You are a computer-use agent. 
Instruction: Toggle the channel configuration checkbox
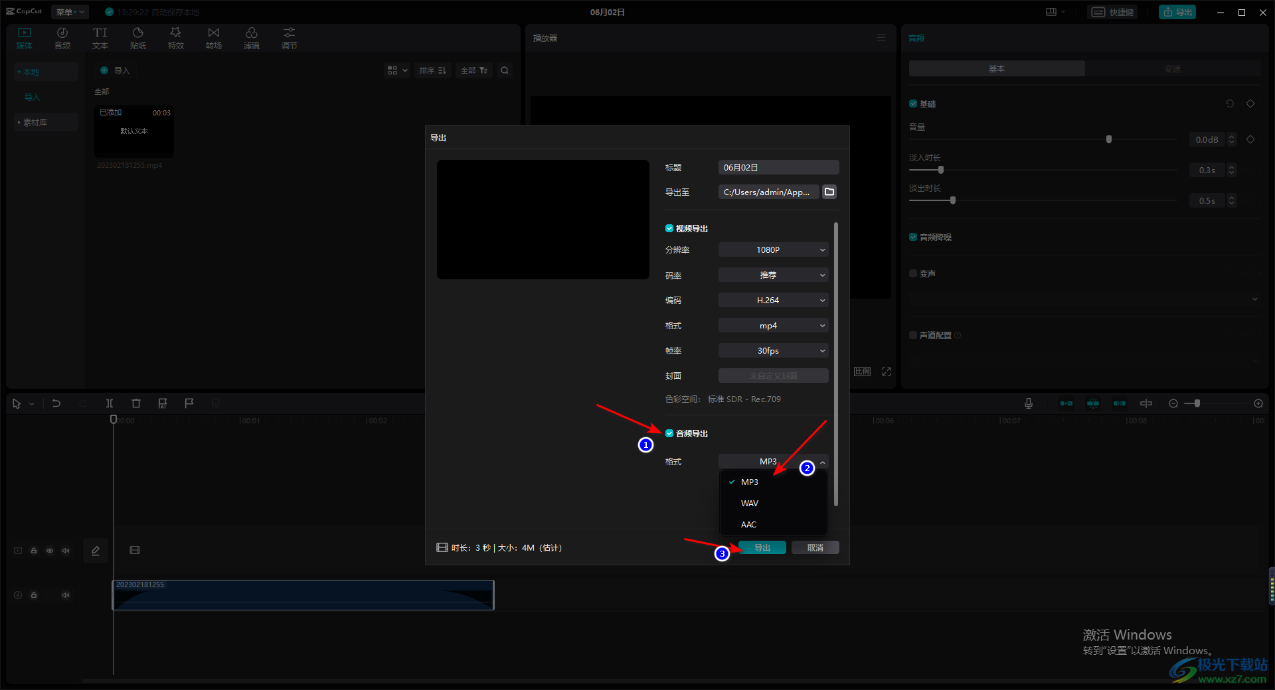click(913, 335)
